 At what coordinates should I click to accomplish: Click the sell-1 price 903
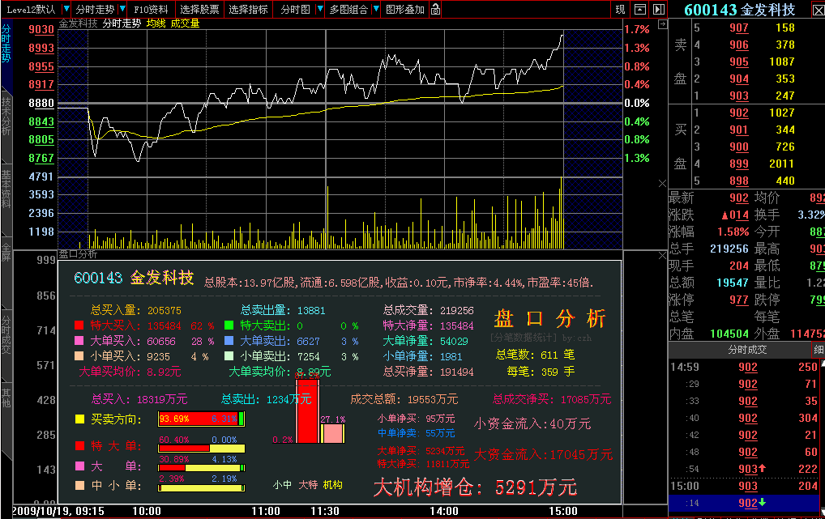739,96
